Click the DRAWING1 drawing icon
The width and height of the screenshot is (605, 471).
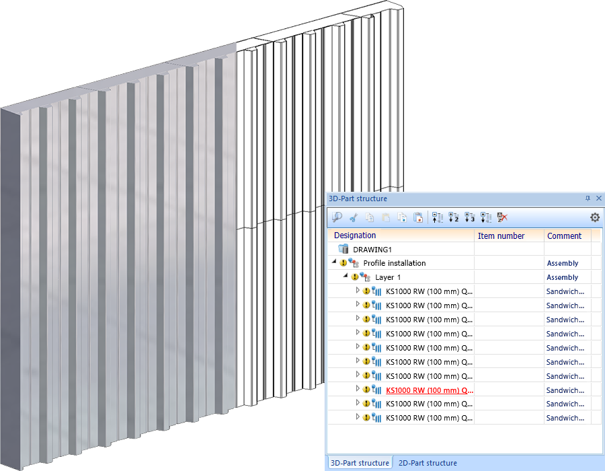pos(343,249)
